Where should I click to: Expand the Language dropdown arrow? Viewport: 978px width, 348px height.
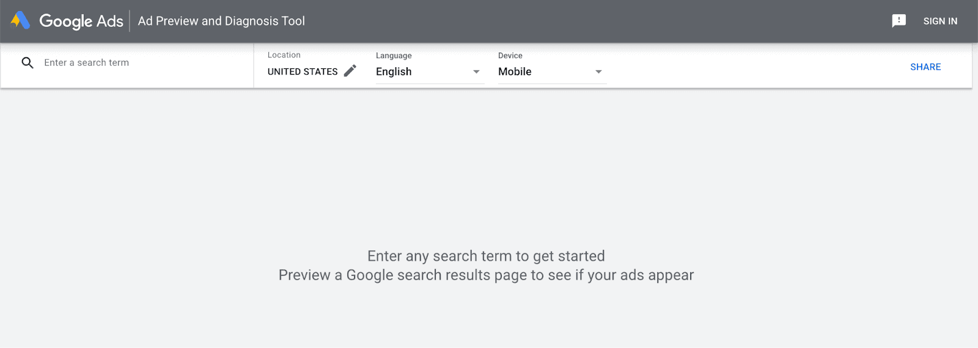476,72
